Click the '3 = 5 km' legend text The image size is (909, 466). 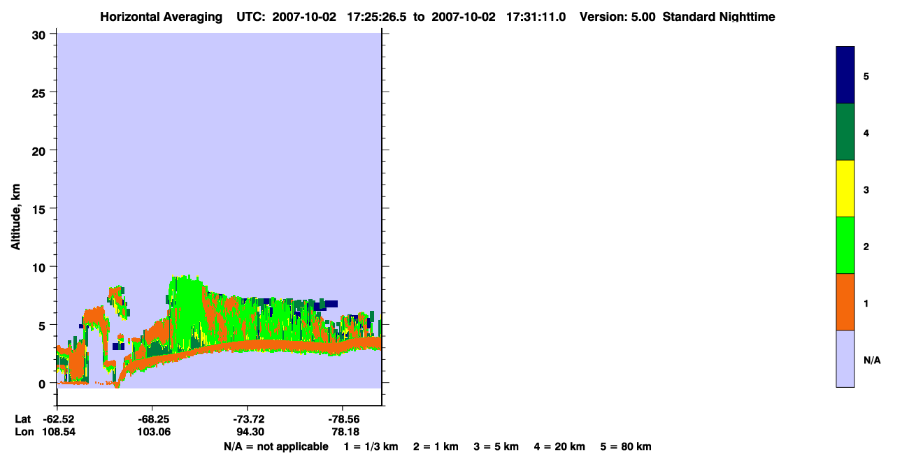[496, 446]
